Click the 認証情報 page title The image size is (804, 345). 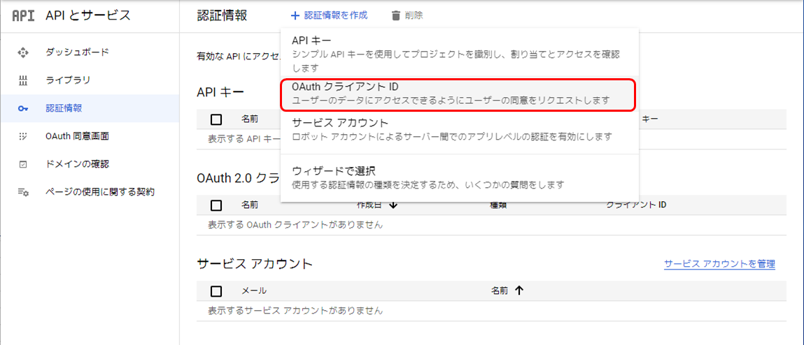click(x=222, y=16)
